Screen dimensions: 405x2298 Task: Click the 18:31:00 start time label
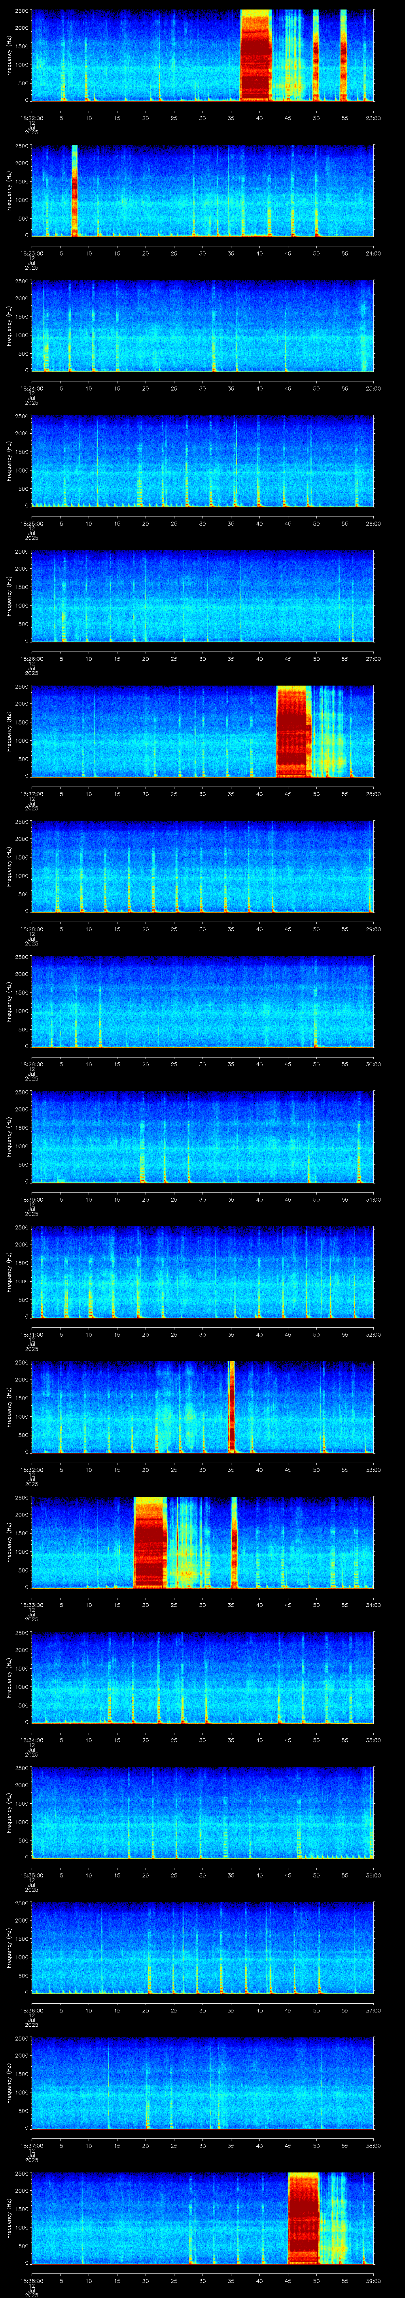pos(31,1334)
